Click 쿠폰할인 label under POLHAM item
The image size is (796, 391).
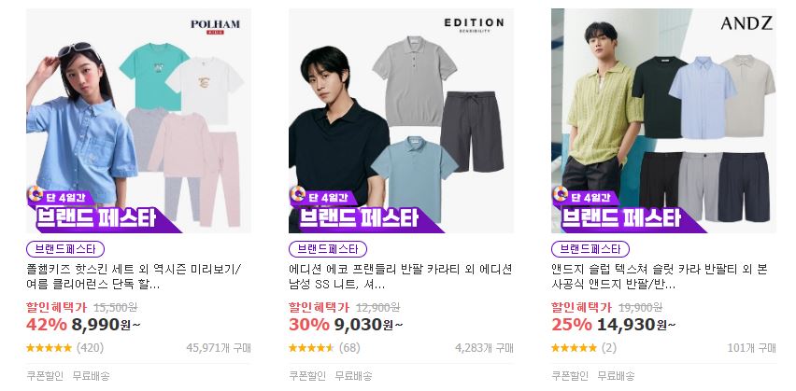(x=45, y=376)
